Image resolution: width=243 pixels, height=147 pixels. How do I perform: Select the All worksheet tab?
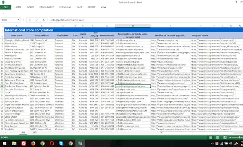point(23,132)
